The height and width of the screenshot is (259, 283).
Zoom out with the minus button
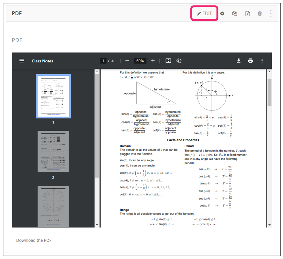[127, 61]
